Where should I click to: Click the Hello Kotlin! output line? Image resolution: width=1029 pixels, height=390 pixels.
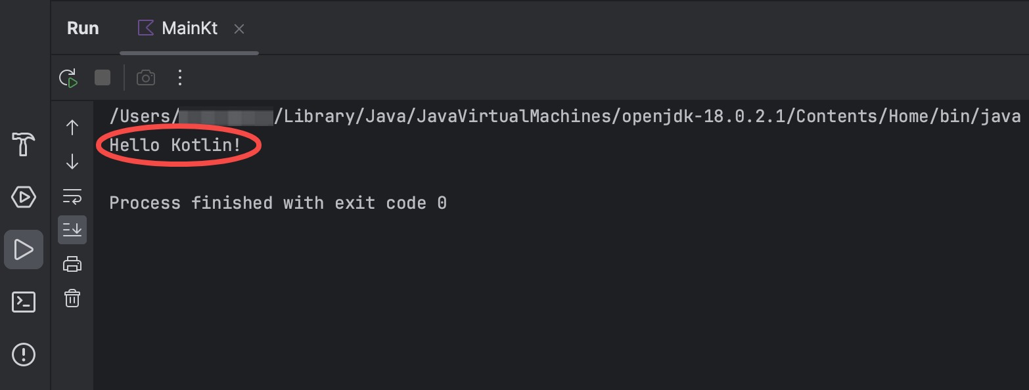point(175,145)
